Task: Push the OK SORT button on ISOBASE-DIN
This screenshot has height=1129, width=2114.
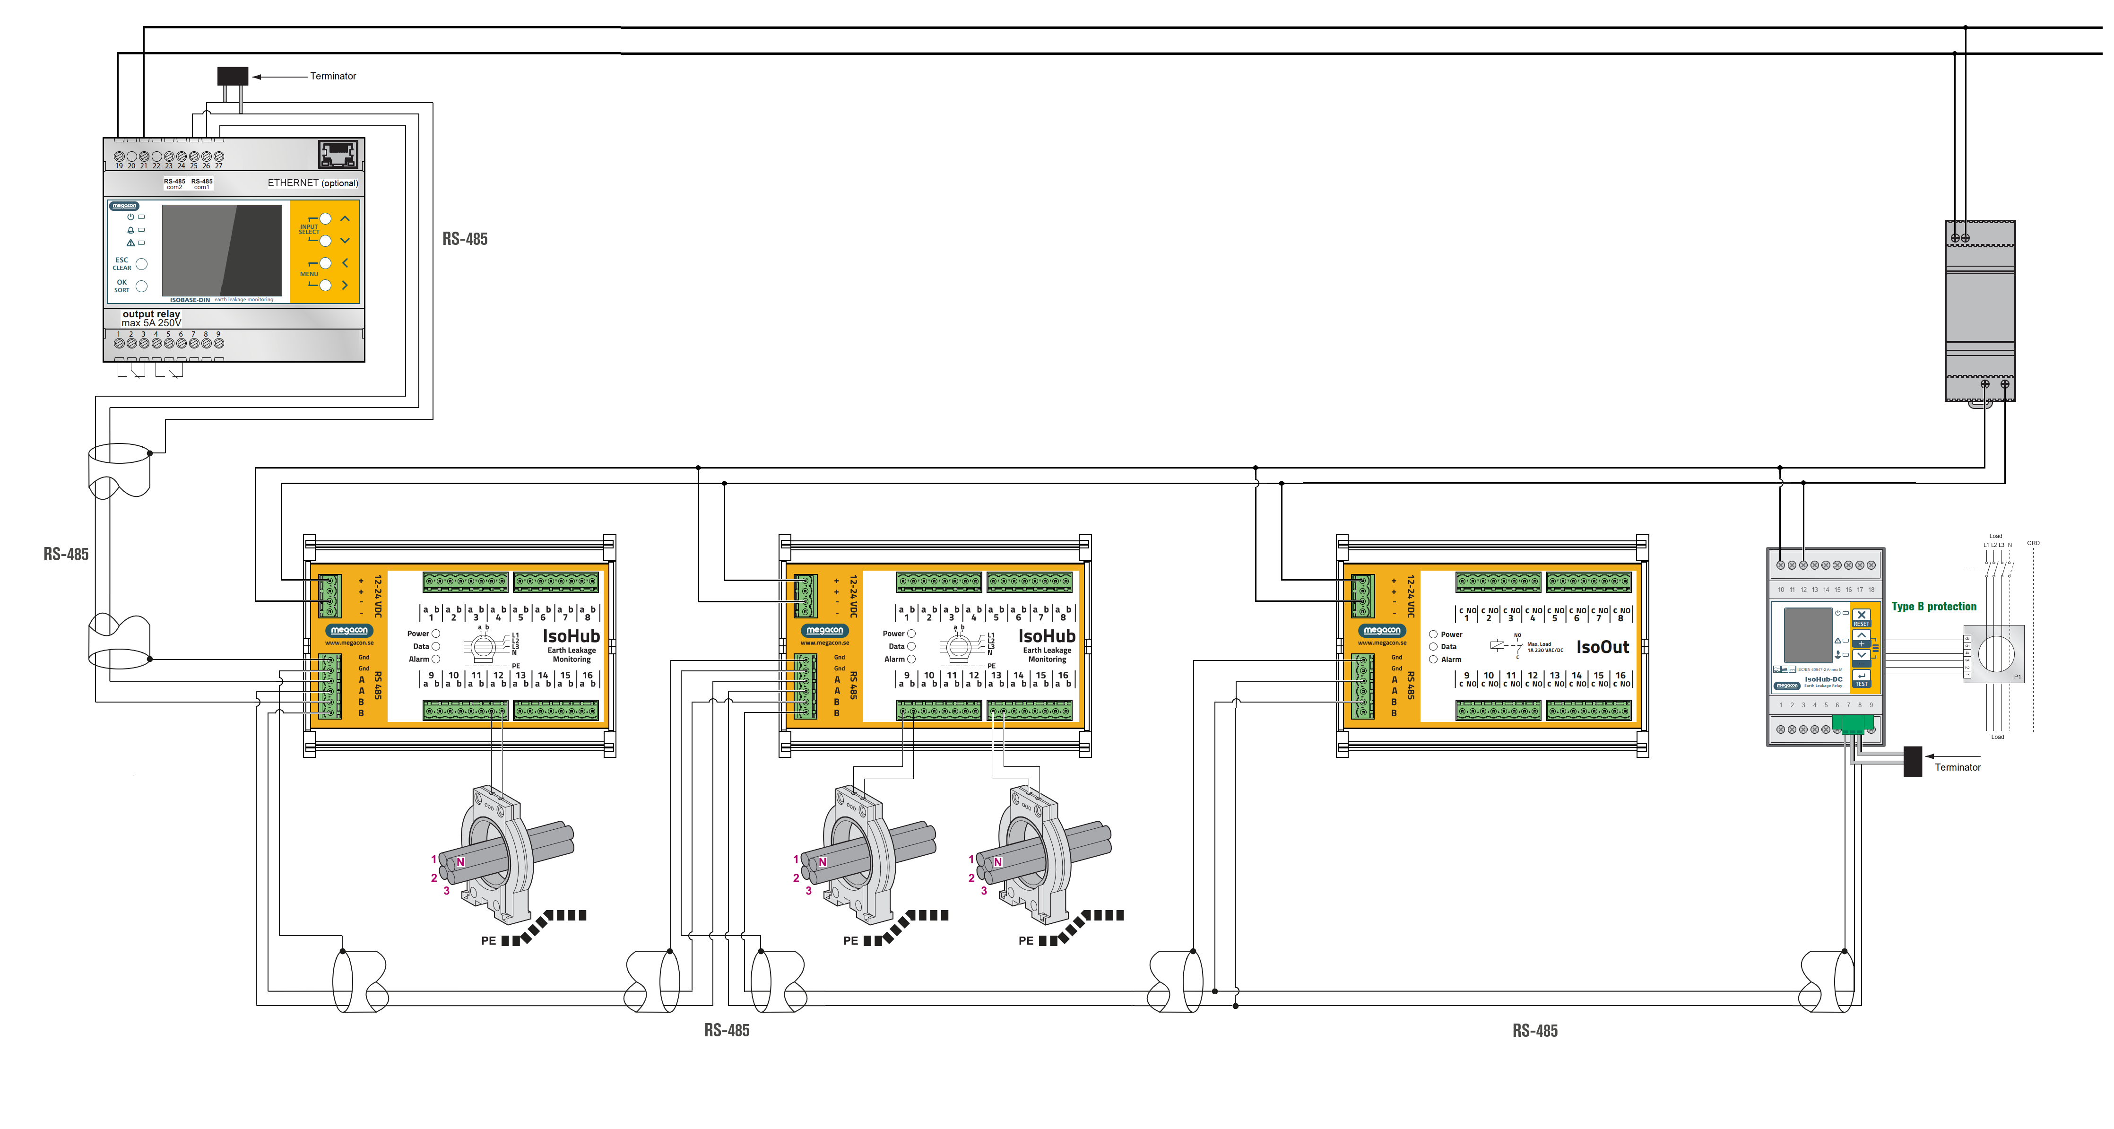Action: click(x=142, y=287)
